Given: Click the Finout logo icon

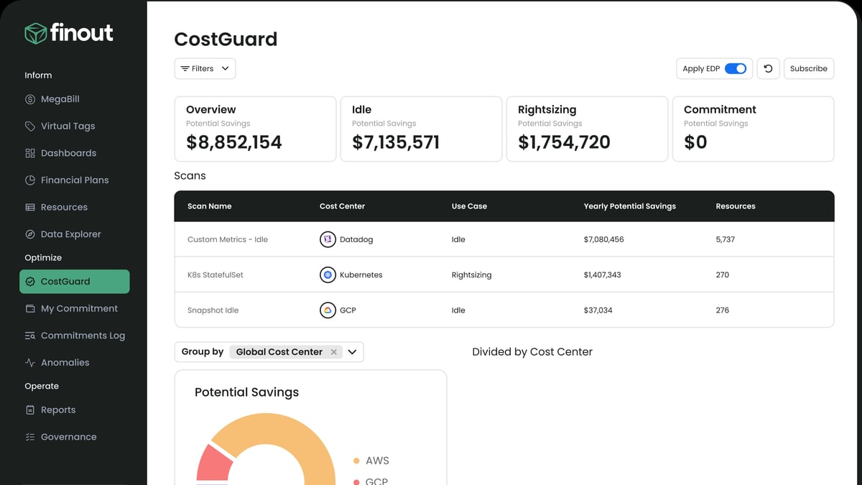Looking at the screenshot, I should coord(34,33).
